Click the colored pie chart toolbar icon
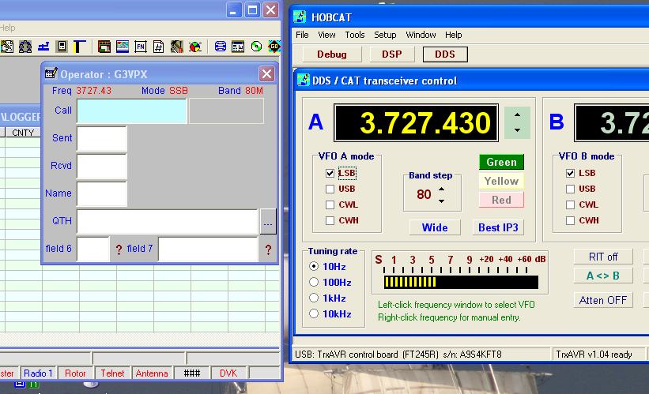 194,47
